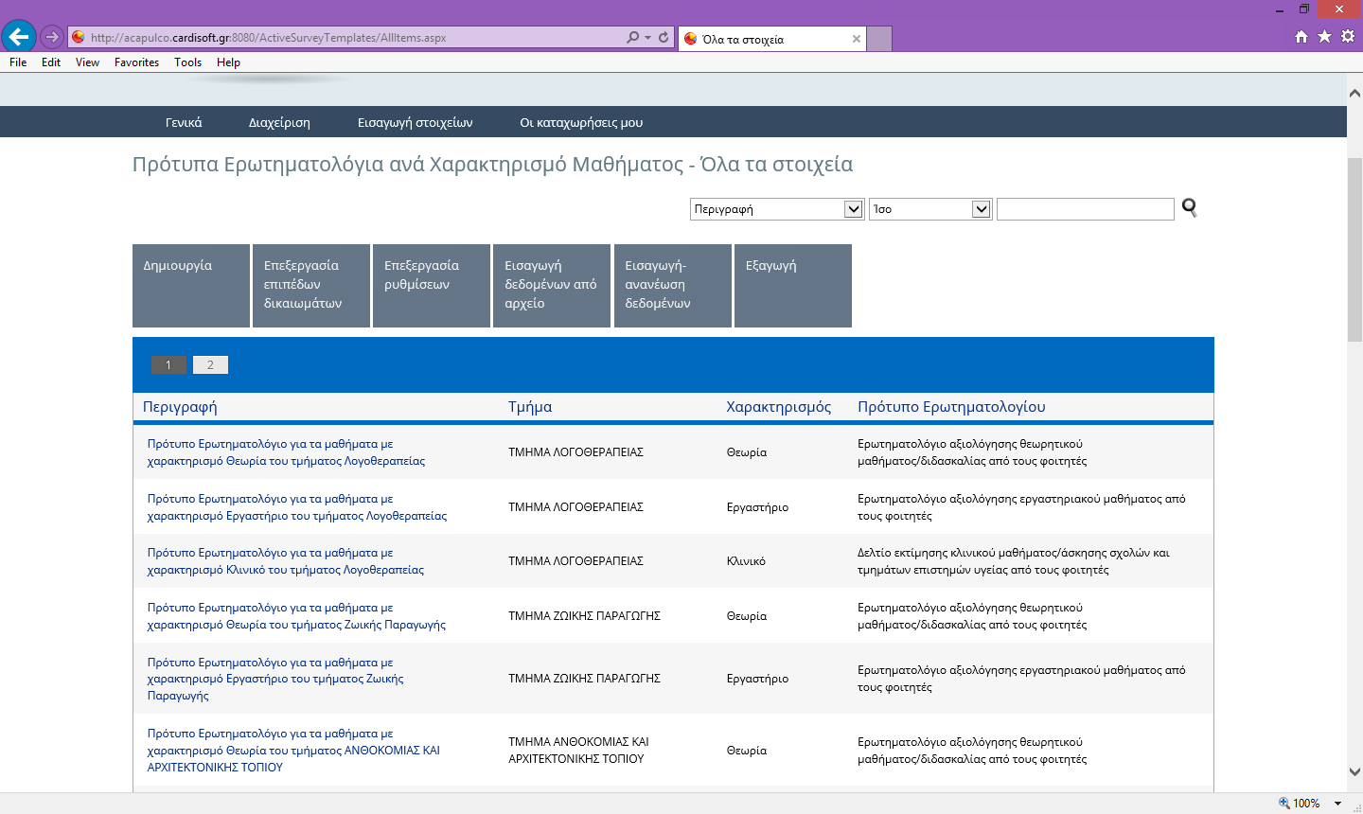Open the Γενικά navigation item
Image resolution: width=1363 pixels, height=814 pixels.
[x=184, y=122]
